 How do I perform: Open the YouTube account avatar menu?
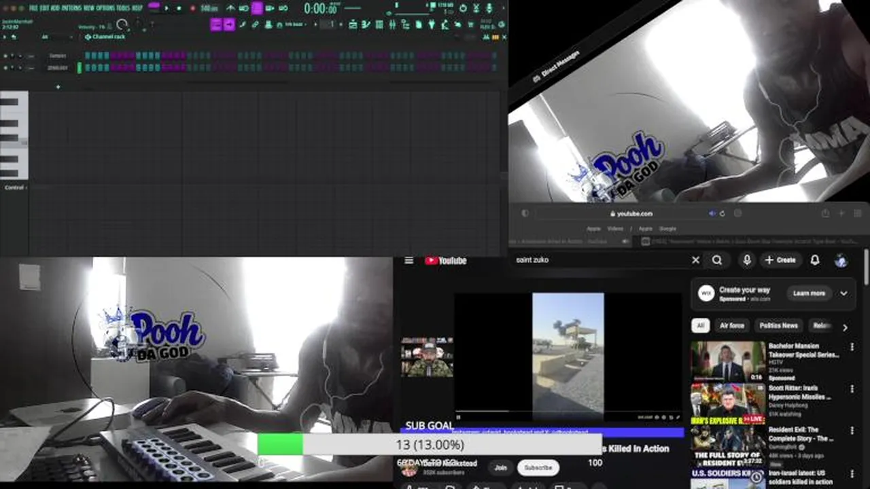pos(841,260)
